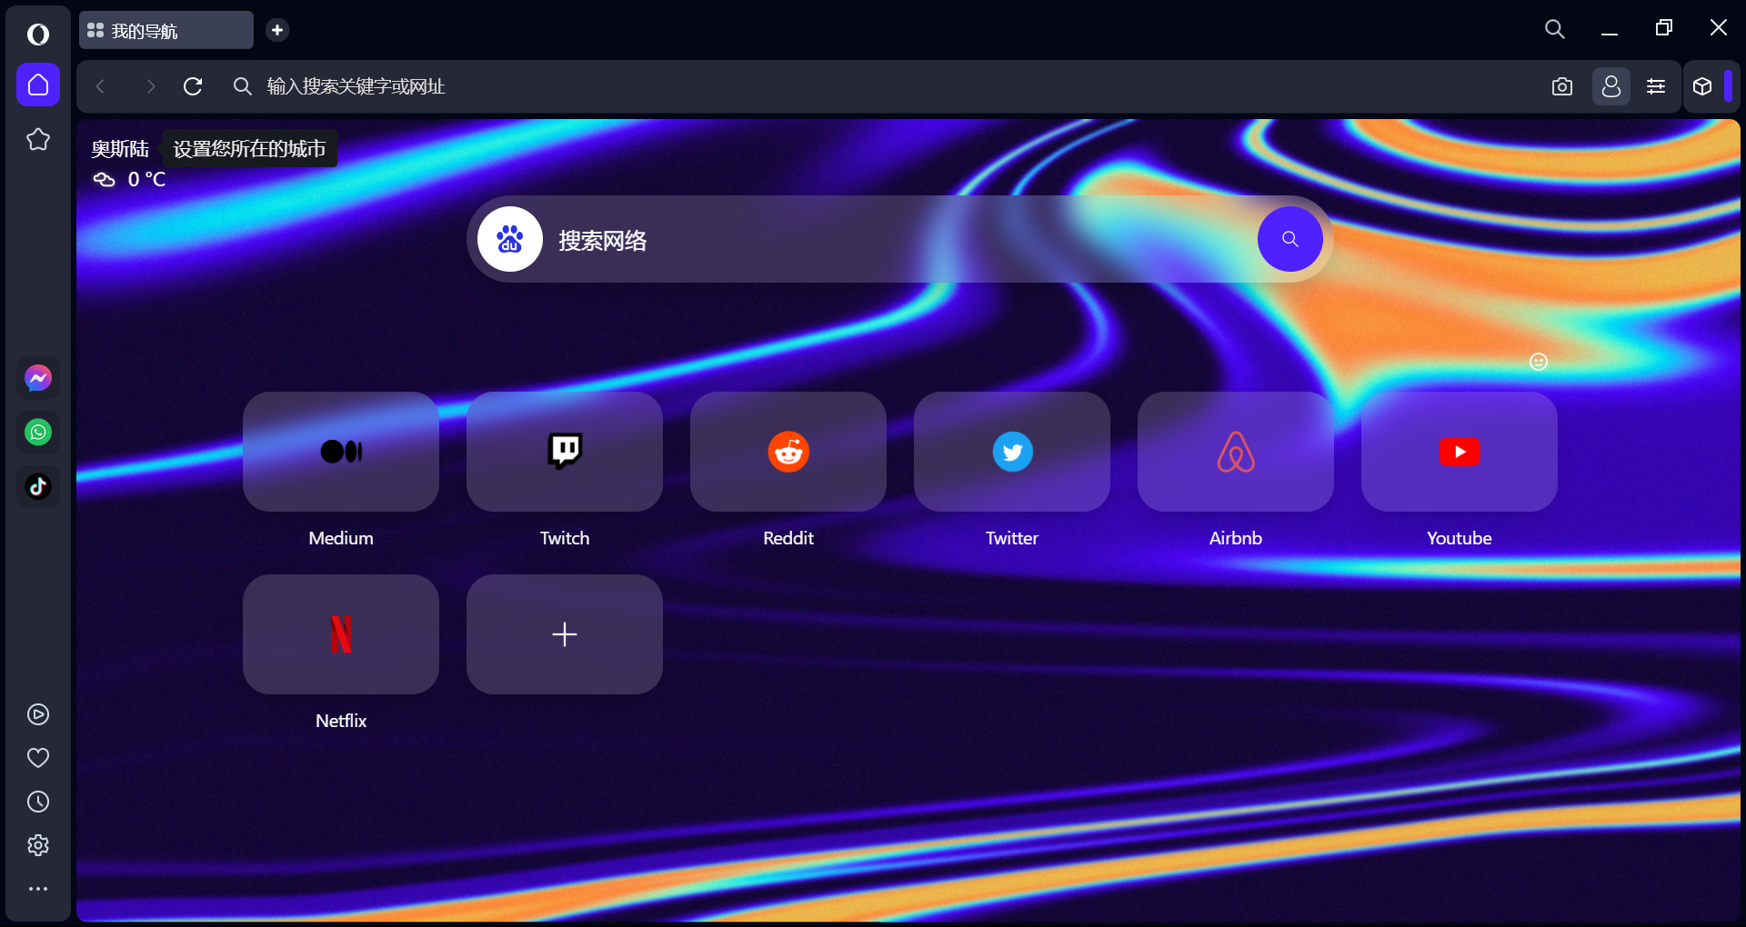Image resolution: width=1746 pixels, height=927 pixels.
Task: Open the TikTok sidebar panel
Action: (x=37, y=486)
